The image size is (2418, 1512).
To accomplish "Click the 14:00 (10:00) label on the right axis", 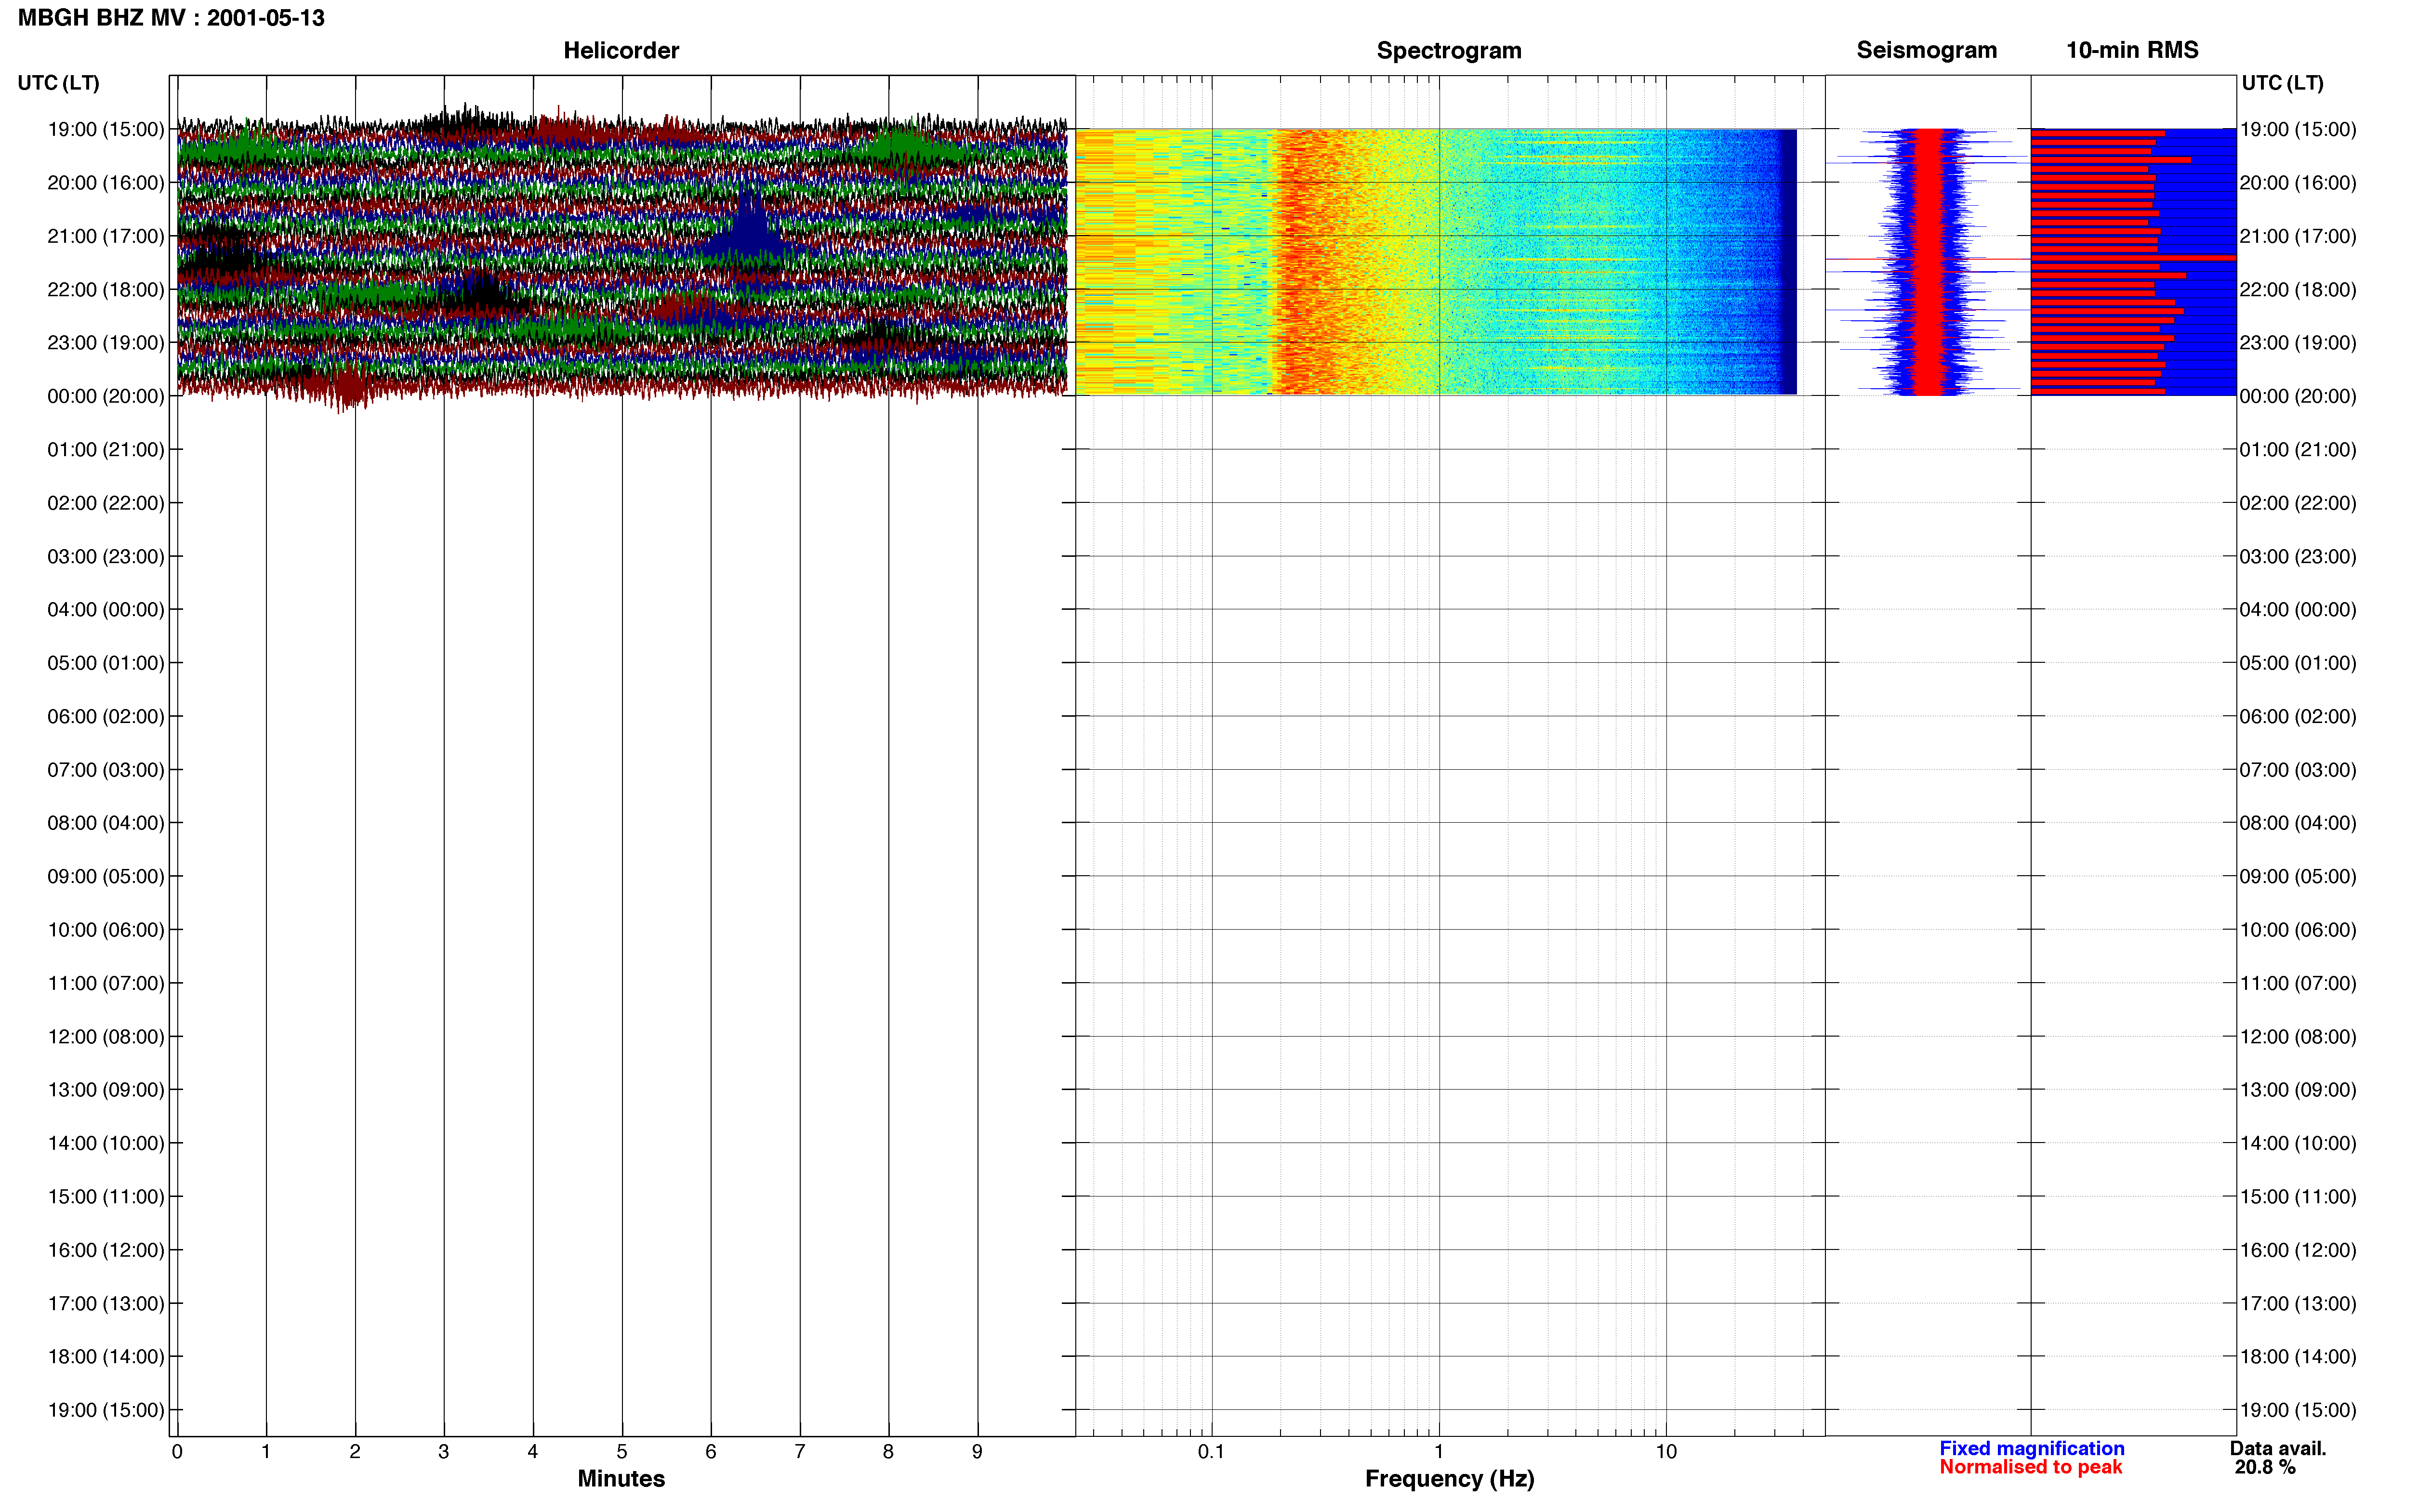I will click(2298, 1143).
